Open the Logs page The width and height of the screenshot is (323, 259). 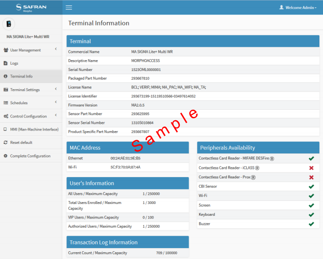pos(31,63)
